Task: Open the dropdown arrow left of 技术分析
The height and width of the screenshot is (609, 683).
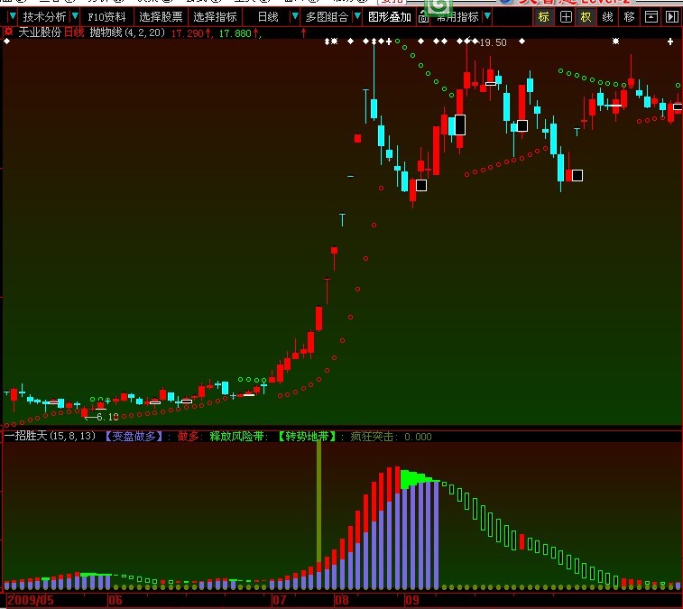Action: tap(13, 17)
